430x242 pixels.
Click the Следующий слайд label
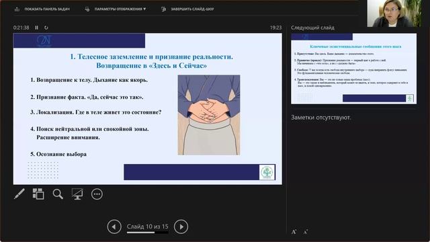tap(312, 28)
